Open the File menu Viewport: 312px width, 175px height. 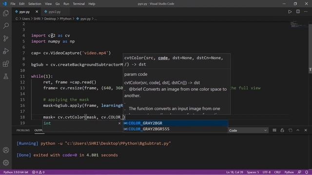(x=13, y=4)
